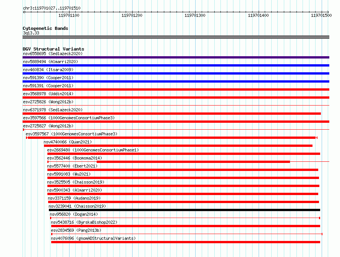The width and height of the screenshot is (340, 257).
Task: Select the blue nsv460834 variant bar
Action: tap(176, 73)
